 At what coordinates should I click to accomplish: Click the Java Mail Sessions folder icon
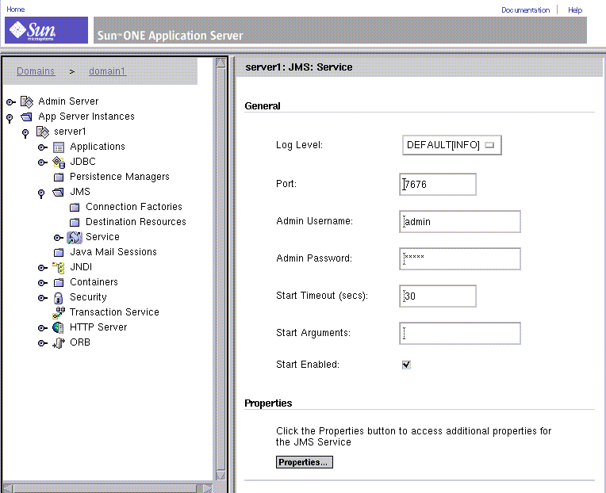[59, 253]
